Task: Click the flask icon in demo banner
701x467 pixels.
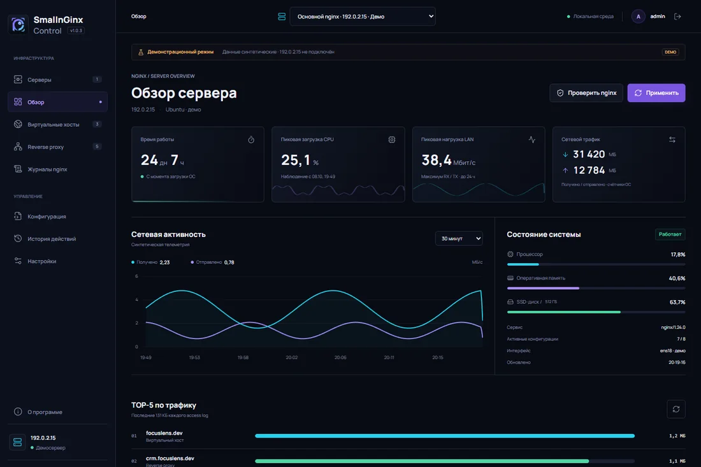Action: (141, 52)
